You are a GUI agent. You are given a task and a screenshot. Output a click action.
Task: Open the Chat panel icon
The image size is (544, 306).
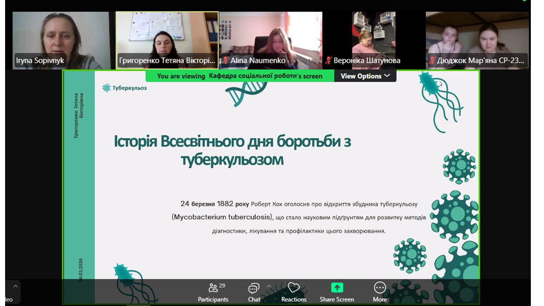point(254,288)
